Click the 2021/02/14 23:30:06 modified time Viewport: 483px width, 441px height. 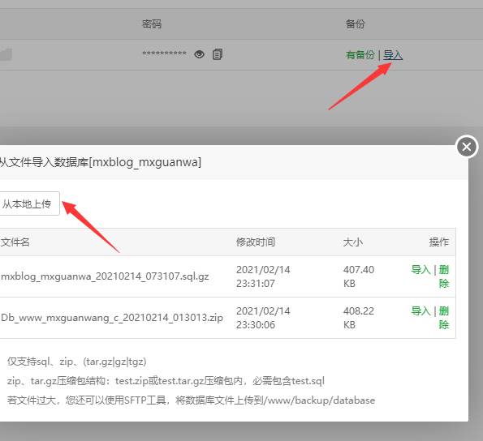point(263,318)
